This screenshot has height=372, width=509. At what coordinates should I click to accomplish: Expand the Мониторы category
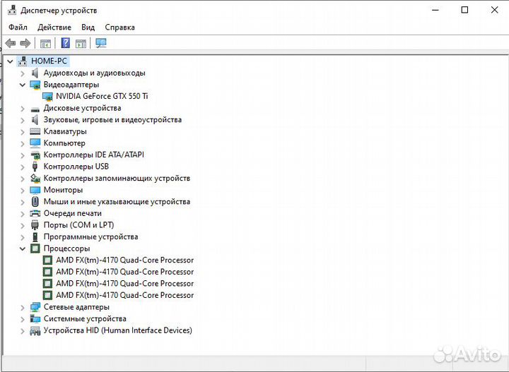(23, 190)
